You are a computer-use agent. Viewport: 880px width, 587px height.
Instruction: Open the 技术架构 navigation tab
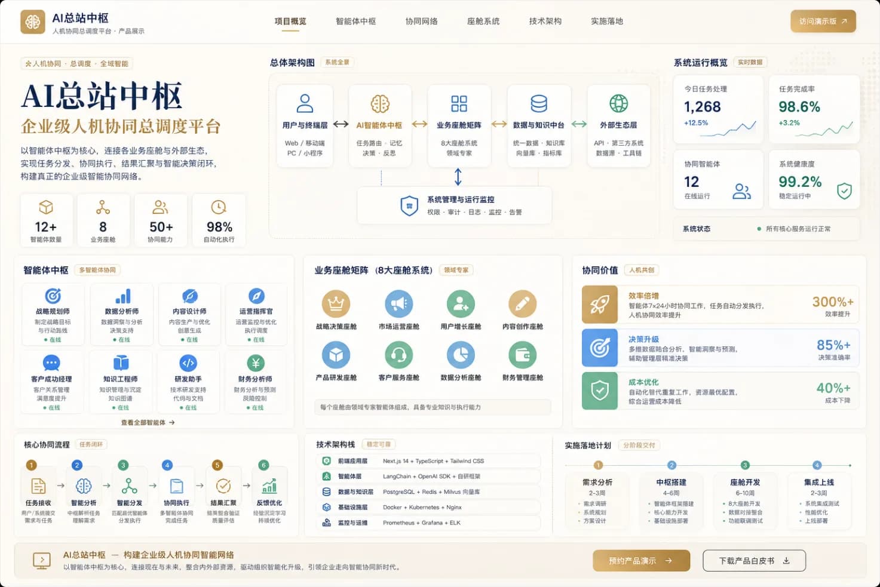[x=545, y=21]
